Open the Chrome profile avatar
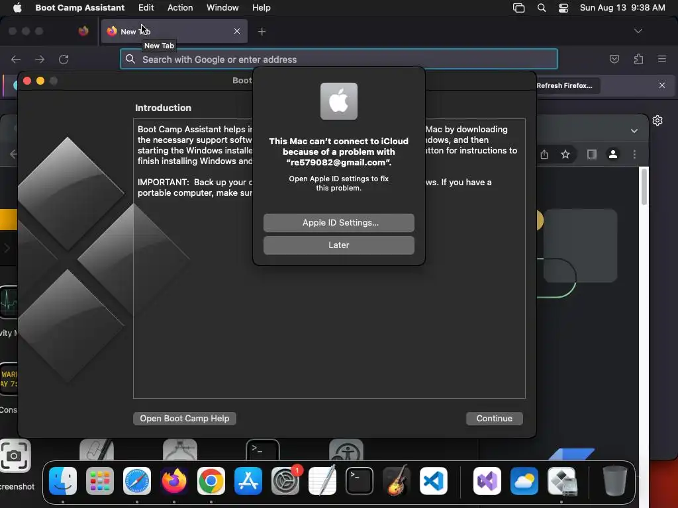This screenshot has height=508, width=678. click(612, 154)
